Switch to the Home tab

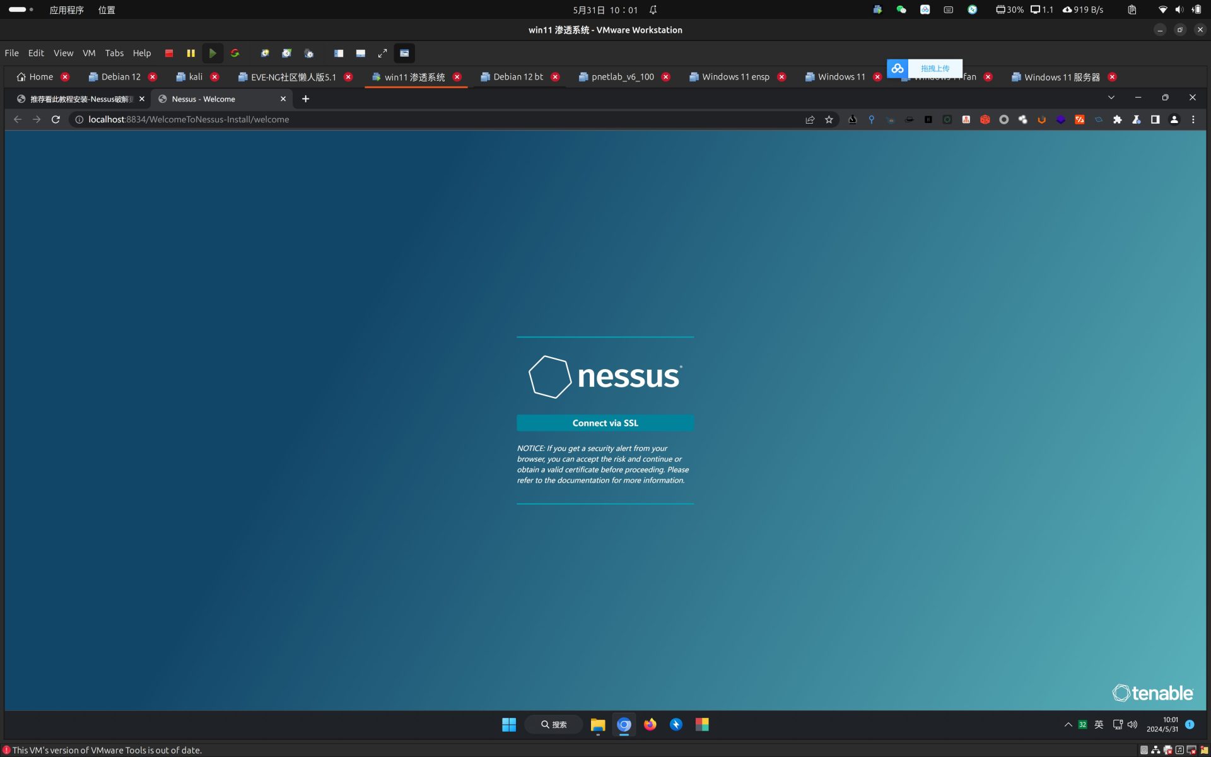click(x=35, y=77)
